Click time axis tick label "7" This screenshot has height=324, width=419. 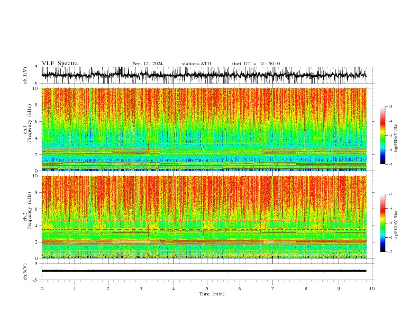(272, 289)
